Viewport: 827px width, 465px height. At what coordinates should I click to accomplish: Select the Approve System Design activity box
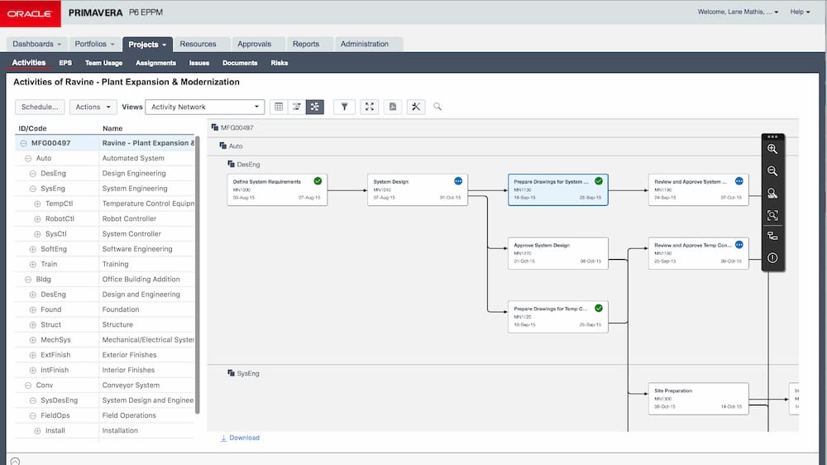tap(558, 252)
